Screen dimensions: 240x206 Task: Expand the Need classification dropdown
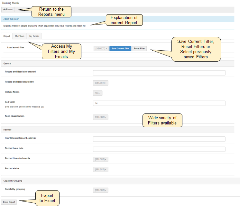101,117
